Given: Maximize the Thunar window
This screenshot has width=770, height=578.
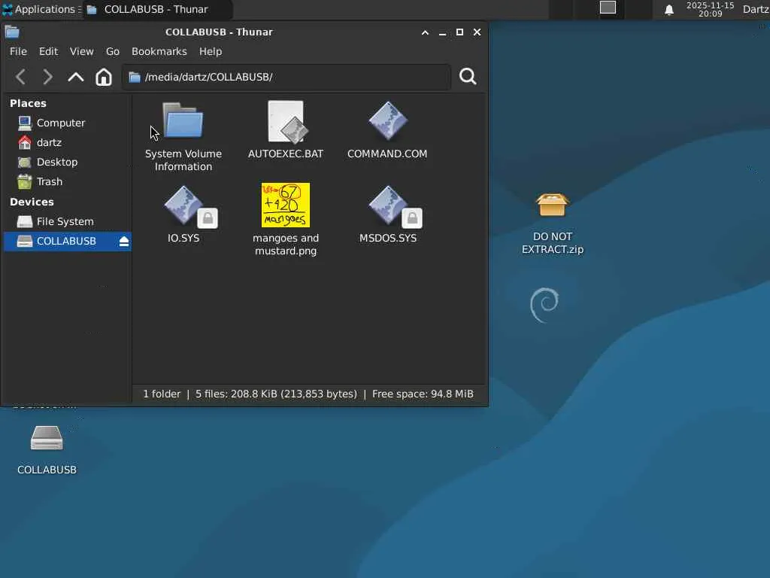Looking at the screenshot, I should tap(459, 32).
